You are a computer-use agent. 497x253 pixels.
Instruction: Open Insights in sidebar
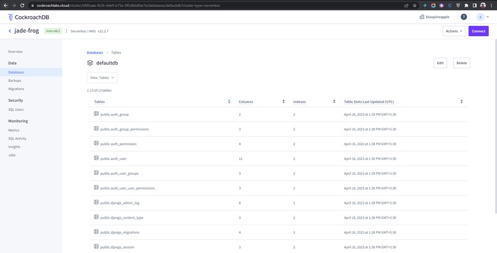[14, 147]
